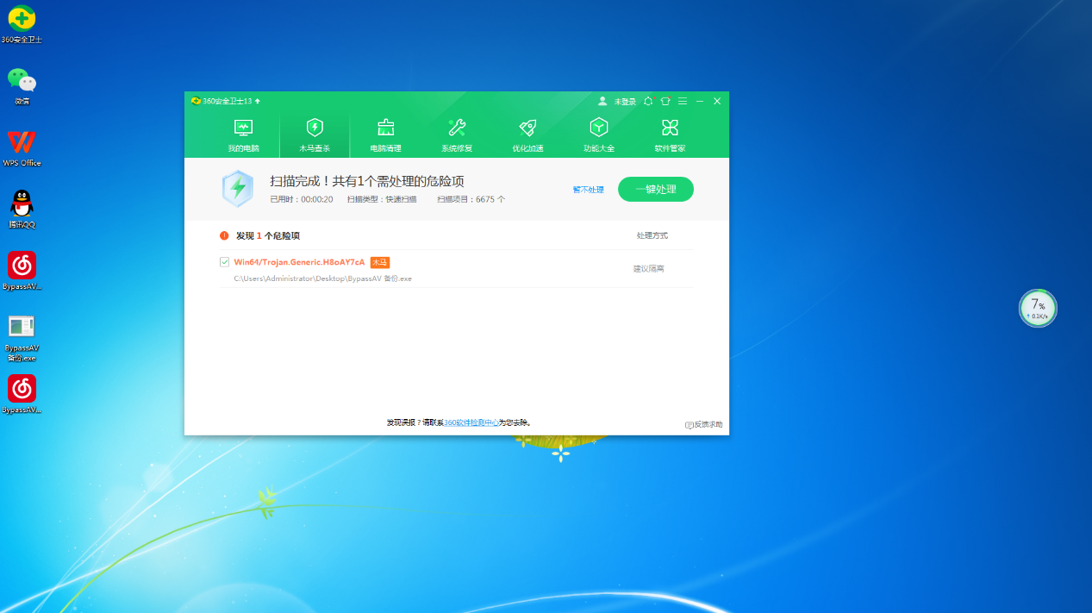Open the 微信 desktop icon
Image resolution: width=1092 pixels, height=613 pixels.
[22, 86]
